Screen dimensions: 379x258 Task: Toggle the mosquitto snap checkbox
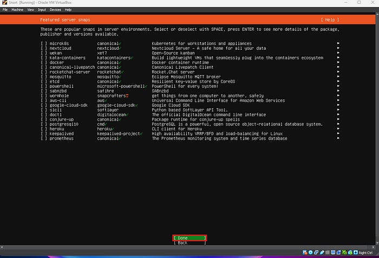[44, 77]
